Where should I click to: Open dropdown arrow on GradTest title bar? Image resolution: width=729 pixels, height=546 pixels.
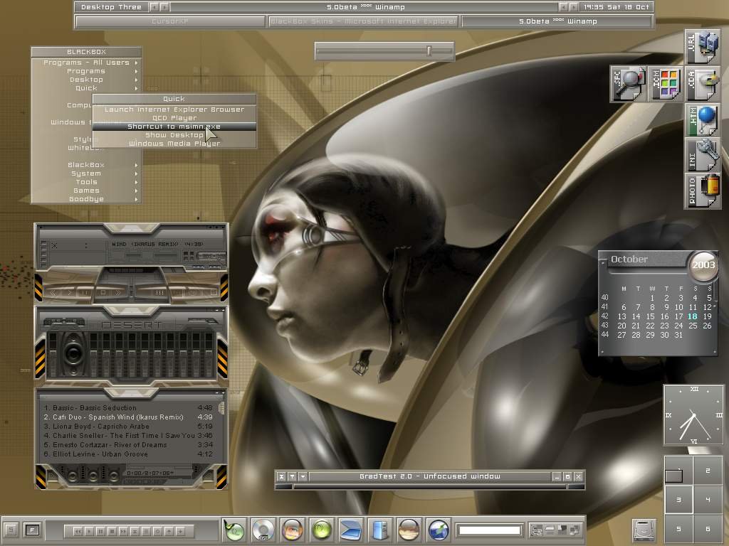(303, 476)
